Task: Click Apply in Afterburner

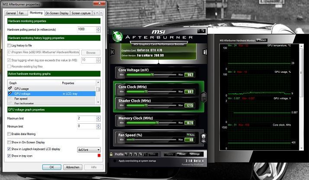Action: [x=170, y=154]
